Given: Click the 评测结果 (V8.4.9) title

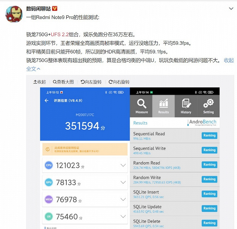Looking at the screenshot, I should click(x=68, y=100).
